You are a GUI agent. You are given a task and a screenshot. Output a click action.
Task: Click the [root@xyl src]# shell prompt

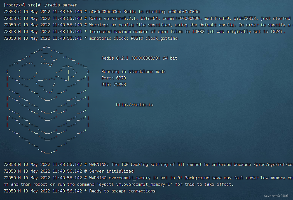click(x=22, y=5)
